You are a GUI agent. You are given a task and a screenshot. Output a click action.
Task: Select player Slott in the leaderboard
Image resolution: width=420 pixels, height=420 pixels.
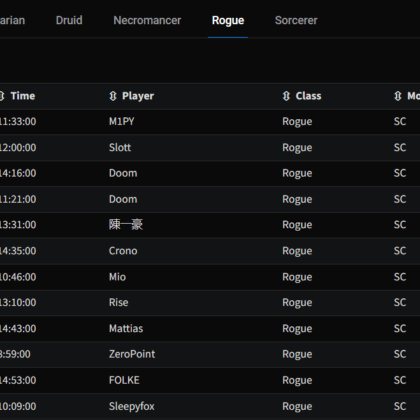click(x=120, y=148)
